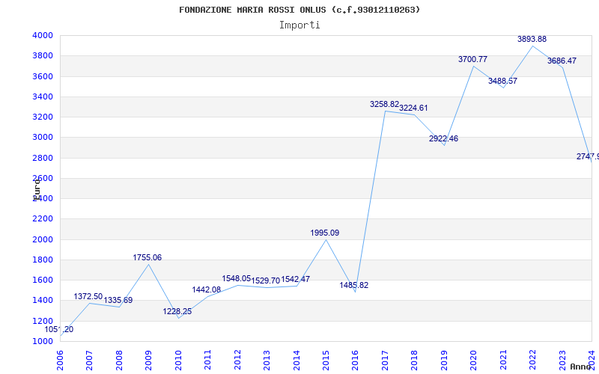Click y-axis value 1000
This screenshot has height=374, width=599.
click(x=43, y=341)
